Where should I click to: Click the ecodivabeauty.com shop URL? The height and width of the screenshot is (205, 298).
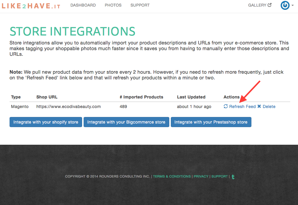coord(68,107)
